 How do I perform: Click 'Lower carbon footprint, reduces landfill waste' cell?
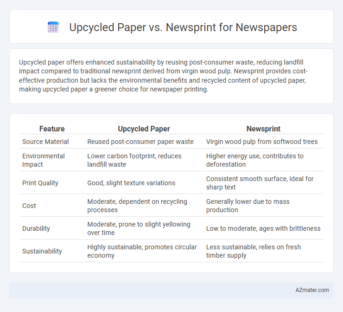[x=134, y=160]
